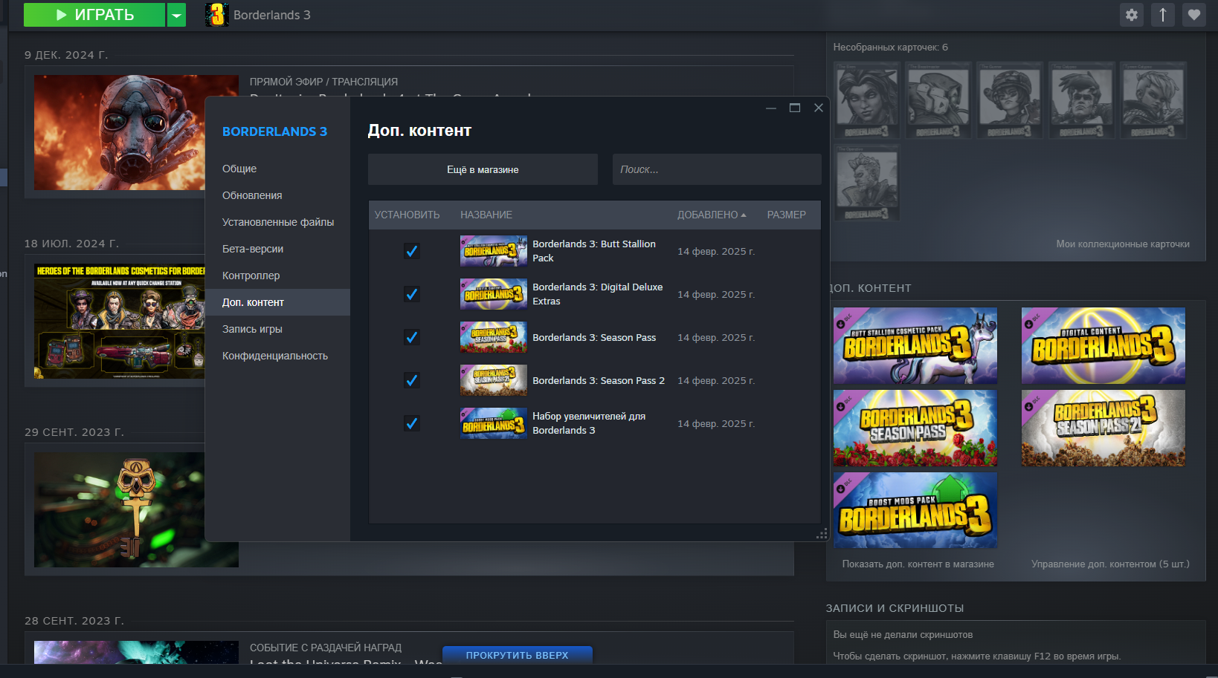Select 'Borderlands 3: Digital Deluxe Extras' name text

(598, 294)
